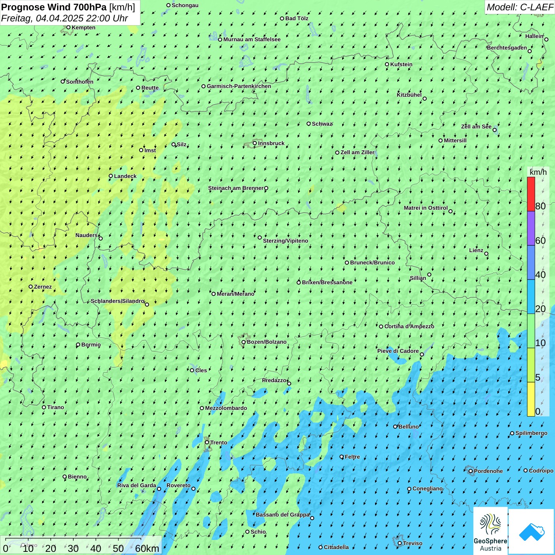Select the purple 60–80 km/h legend segment
The image size is (555, 555).
pyautogui.click(x=531, y=228)
